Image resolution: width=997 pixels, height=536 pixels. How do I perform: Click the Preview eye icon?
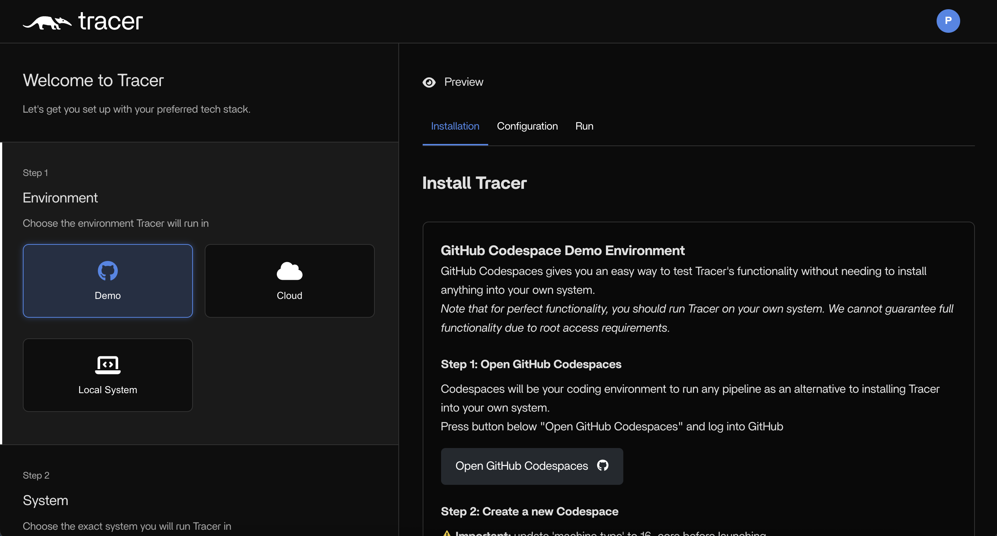[429, 82]
